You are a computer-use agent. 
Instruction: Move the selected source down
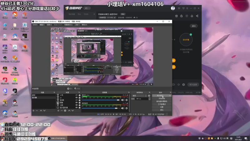(73, 111)
